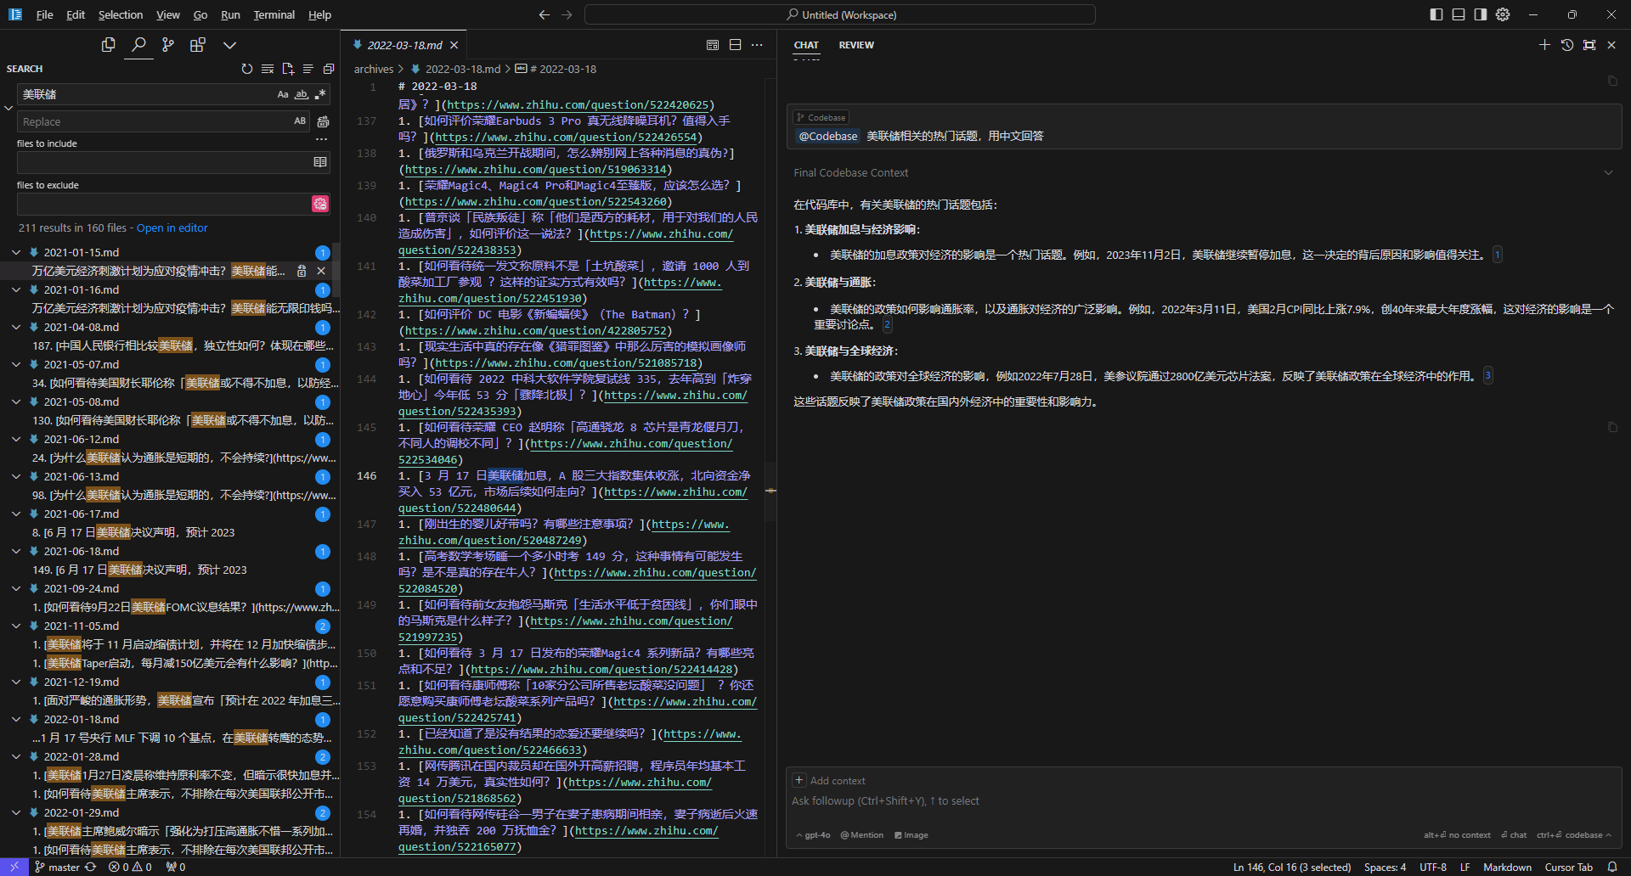Open the gpt-4o model dropdown
This screenshot has width=1631, height=876.
click(814, 835)
